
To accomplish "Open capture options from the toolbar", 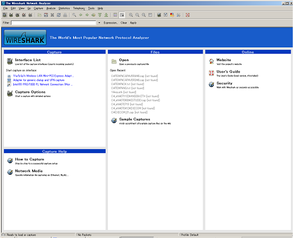I will [11, 15].
